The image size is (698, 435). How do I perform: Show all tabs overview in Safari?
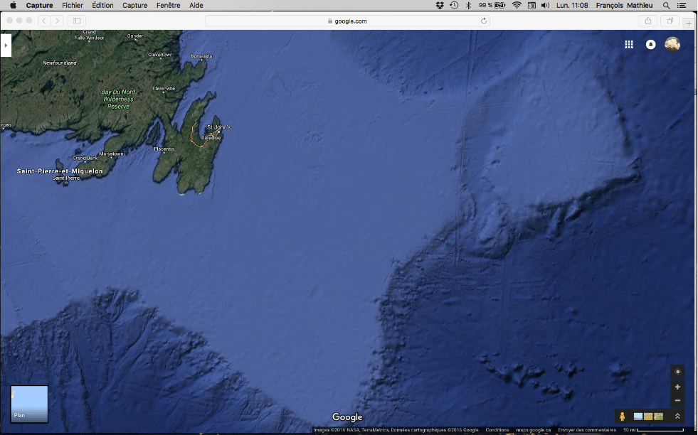point(670,21)
